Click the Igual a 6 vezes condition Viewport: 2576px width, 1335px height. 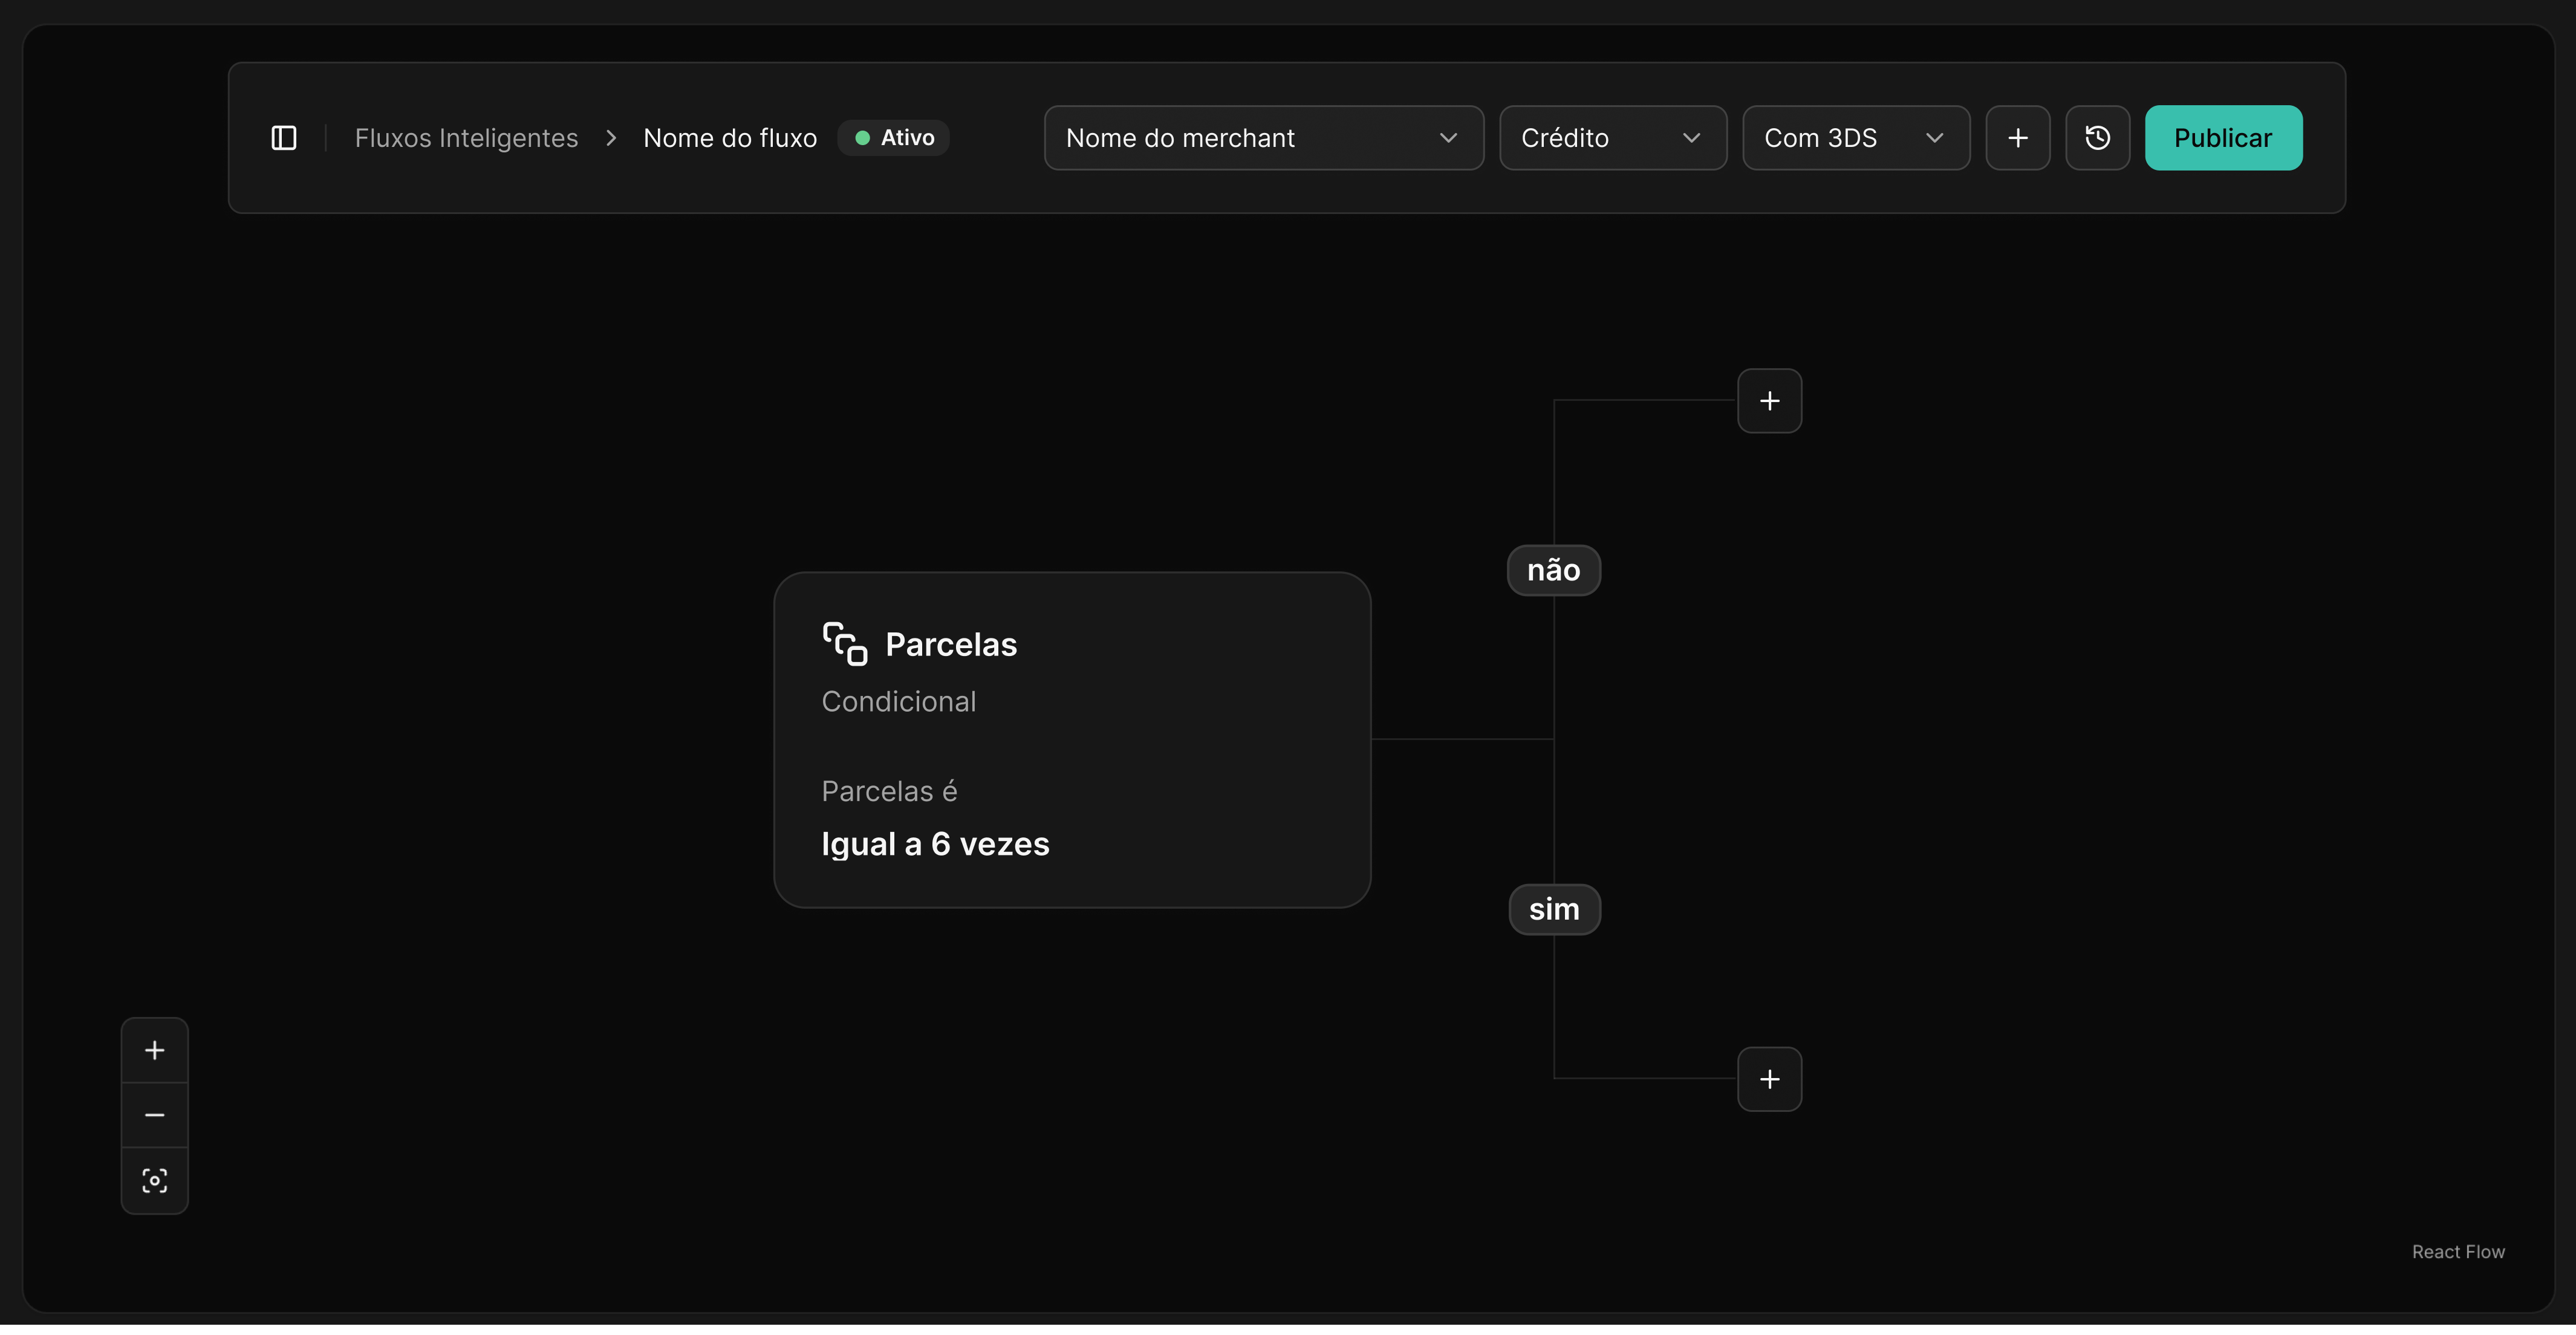pyautogui.click(x=935, y=845)
